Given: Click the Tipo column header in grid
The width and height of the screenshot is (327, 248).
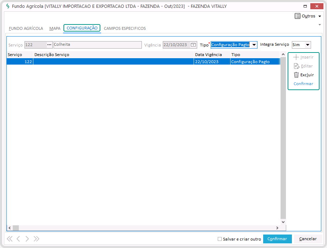Looking at the screenshot, I should pyautogui.click(x=255, y=55).
